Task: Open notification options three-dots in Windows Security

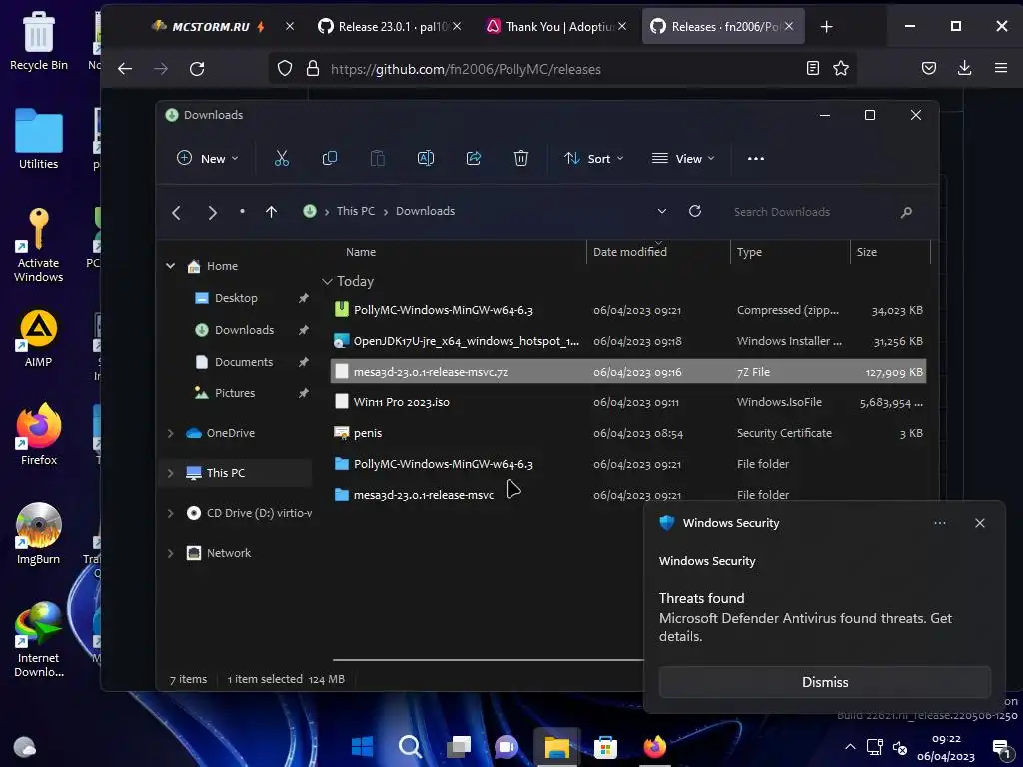Action: (x=939, y=523)
